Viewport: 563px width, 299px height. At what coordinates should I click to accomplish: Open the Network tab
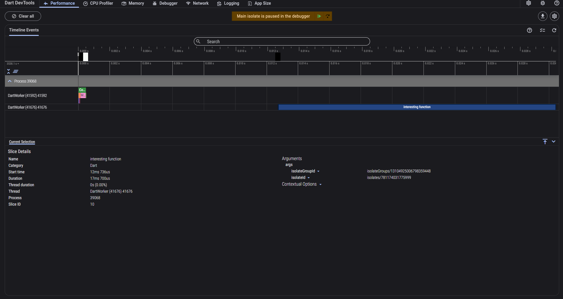pyautogui.click(x=197, y=3)
